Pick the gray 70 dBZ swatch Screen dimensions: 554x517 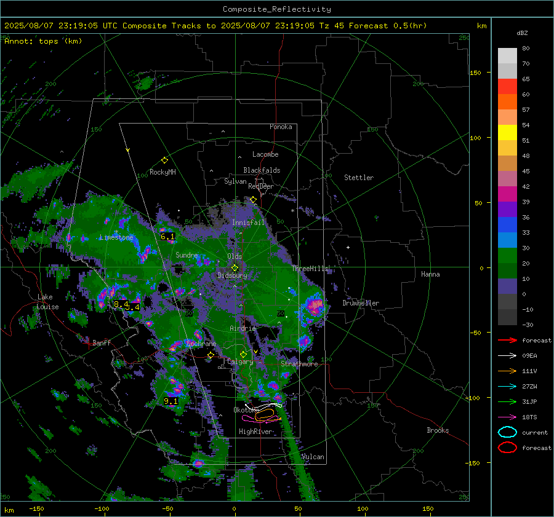507,71
